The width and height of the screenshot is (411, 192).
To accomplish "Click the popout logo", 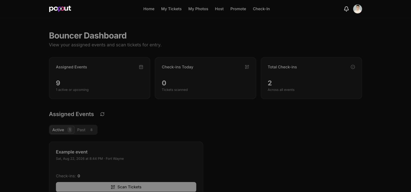I will [60, 9].
